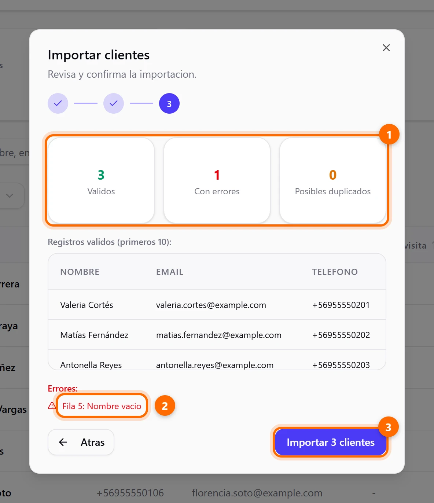Select phone +56955550203 cell

coord(341,365)
